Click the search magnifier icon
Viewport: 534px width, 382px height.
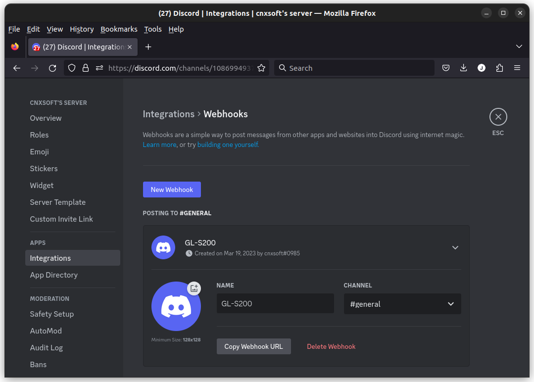[x=282, y=68]
